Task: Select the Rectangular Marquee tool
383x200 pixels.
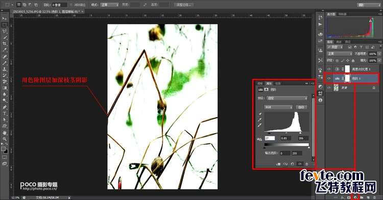Action: [5, 25]
